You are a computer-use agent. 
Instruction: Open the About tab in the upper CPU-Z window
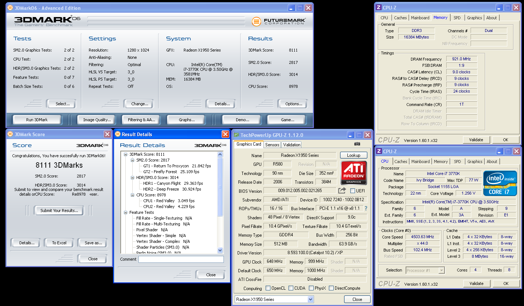pos(492,18)
